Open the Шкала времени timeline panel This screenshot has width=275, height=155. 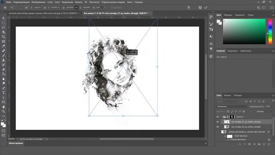click(x=16, y=143)
